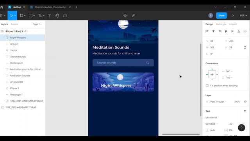The image size is (250, 141).
Task: Open Frame tool dropdown arrow
Action: click(x=25, y=16)
